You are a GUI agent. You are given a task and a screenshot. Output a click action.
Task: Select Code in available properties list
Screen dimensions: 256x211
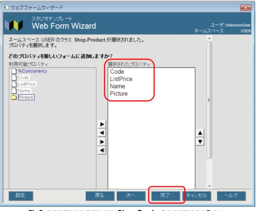coord(23,77)
